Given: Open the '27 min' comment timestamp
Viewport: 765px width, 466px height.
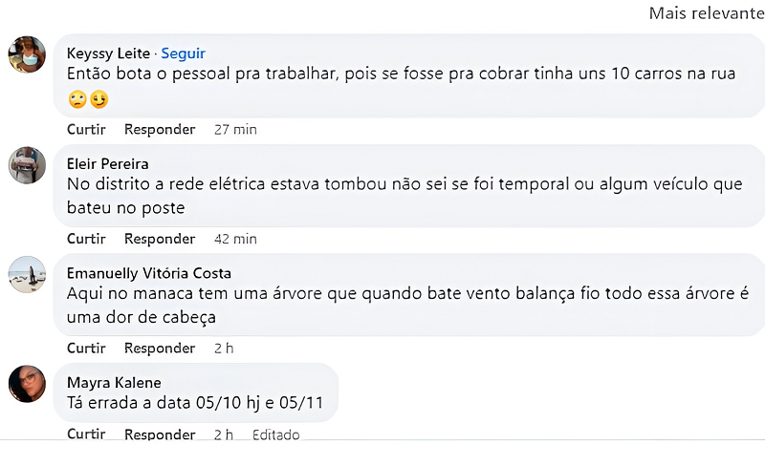Looking at the screenshot, I should point(235,129).
